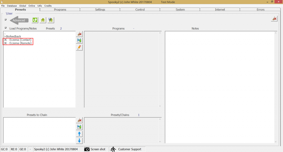The width and height of the screenshot is (283, 152).
Task: Switch to the Programs tab
Action: 60,10
